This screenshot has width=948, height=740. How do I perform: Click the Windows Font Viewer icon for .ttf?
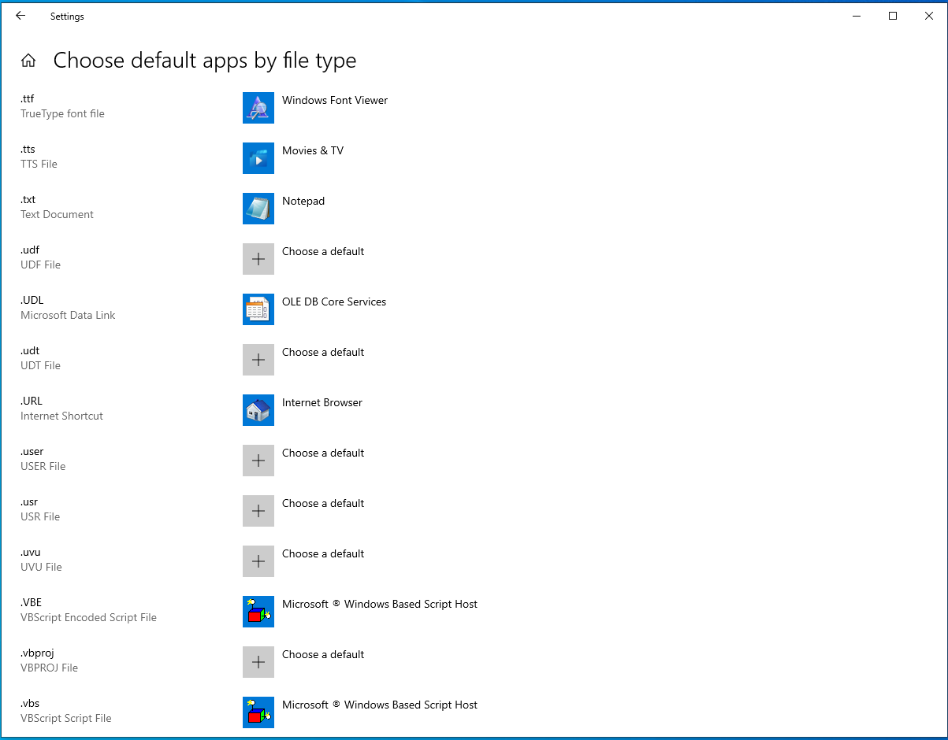pos(258,108)
